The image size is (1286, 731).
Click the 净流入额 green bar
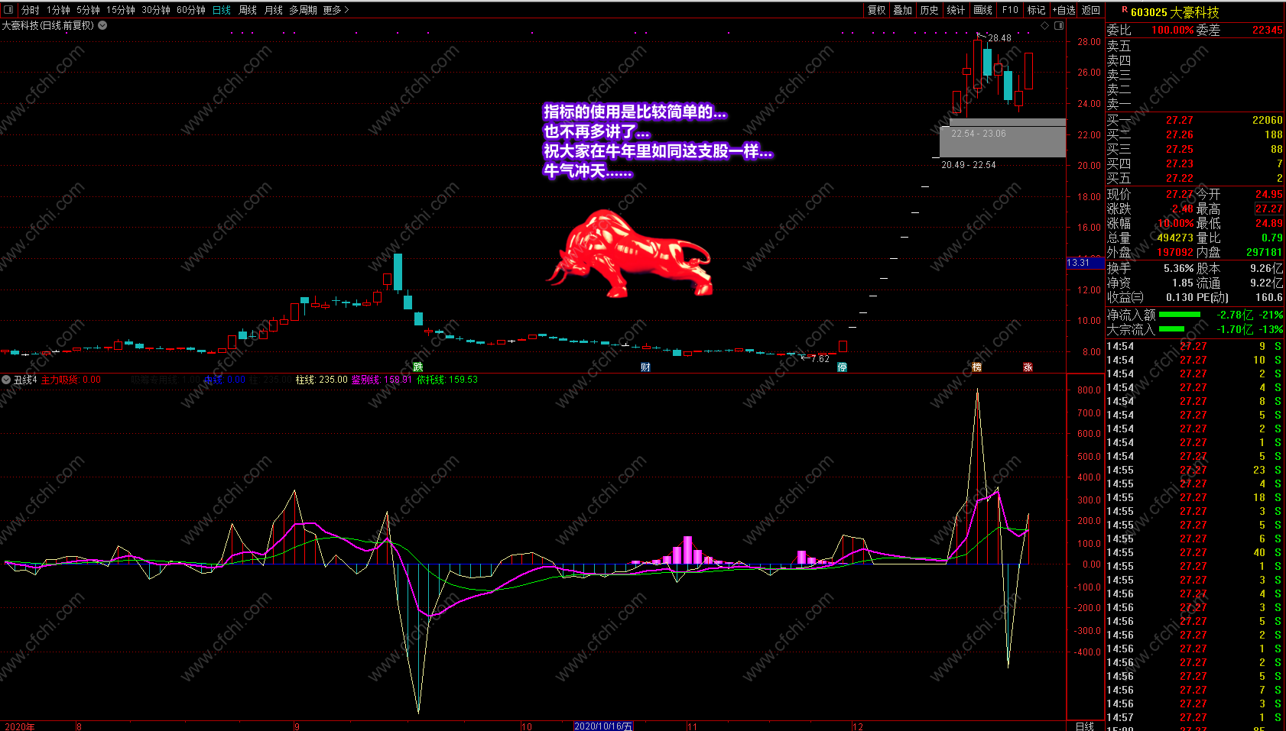pos(1180,315)
